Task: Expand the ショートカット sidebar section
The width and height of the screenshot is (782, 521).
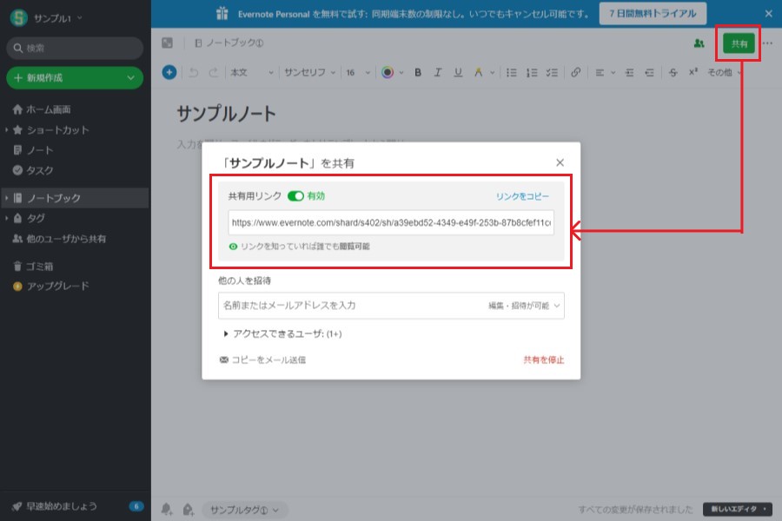Action: [6, 130]
